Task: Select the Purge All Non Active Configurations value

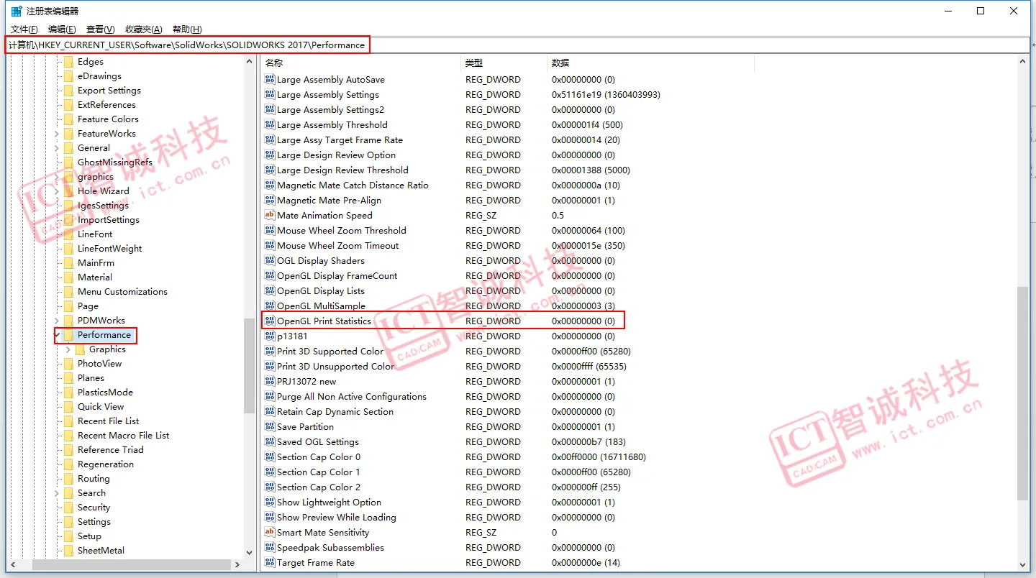Action: tap(352, 397)
